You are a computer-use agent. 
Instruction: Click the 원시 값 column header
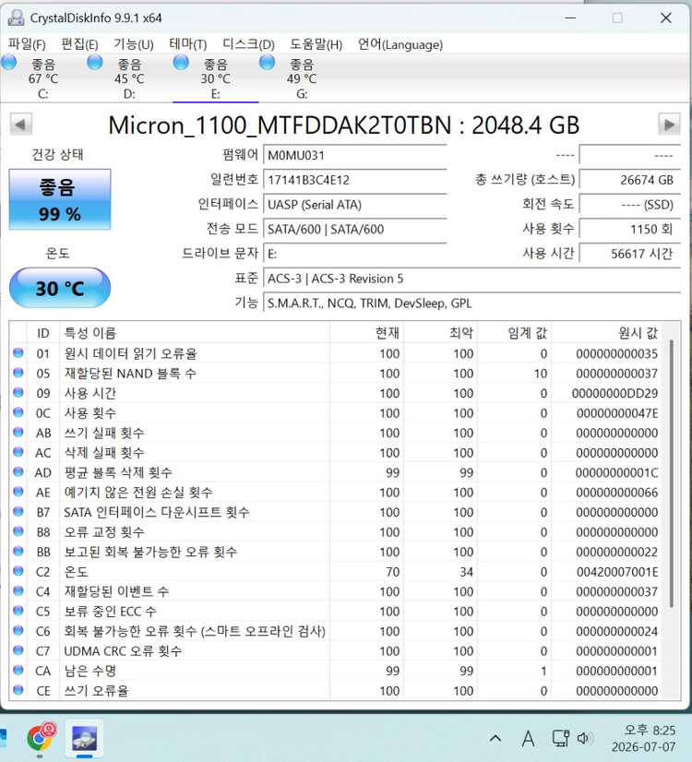[x=606, y=333]
